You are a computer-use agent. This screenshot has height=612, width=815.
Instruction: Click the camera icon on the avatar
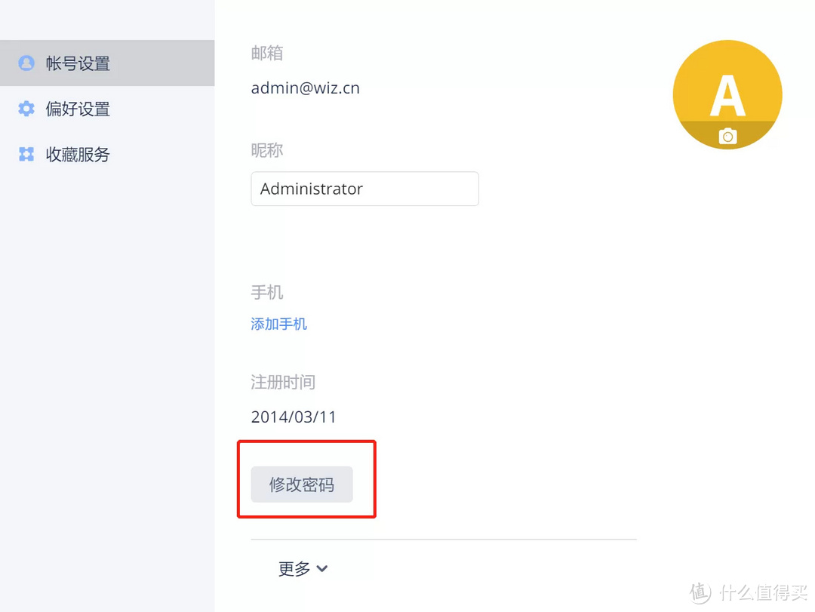pos(727,136)
